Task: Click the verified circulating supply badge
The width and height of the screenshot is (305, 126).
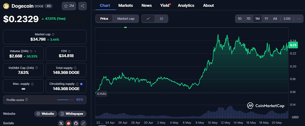Action: pyautogui.click(x=81, y=84)
